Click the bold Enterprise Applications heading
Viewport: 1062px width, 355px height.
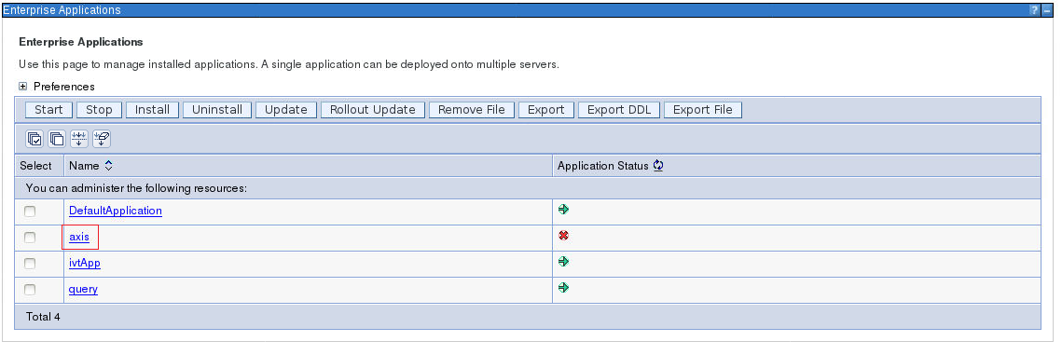(80, 42)
